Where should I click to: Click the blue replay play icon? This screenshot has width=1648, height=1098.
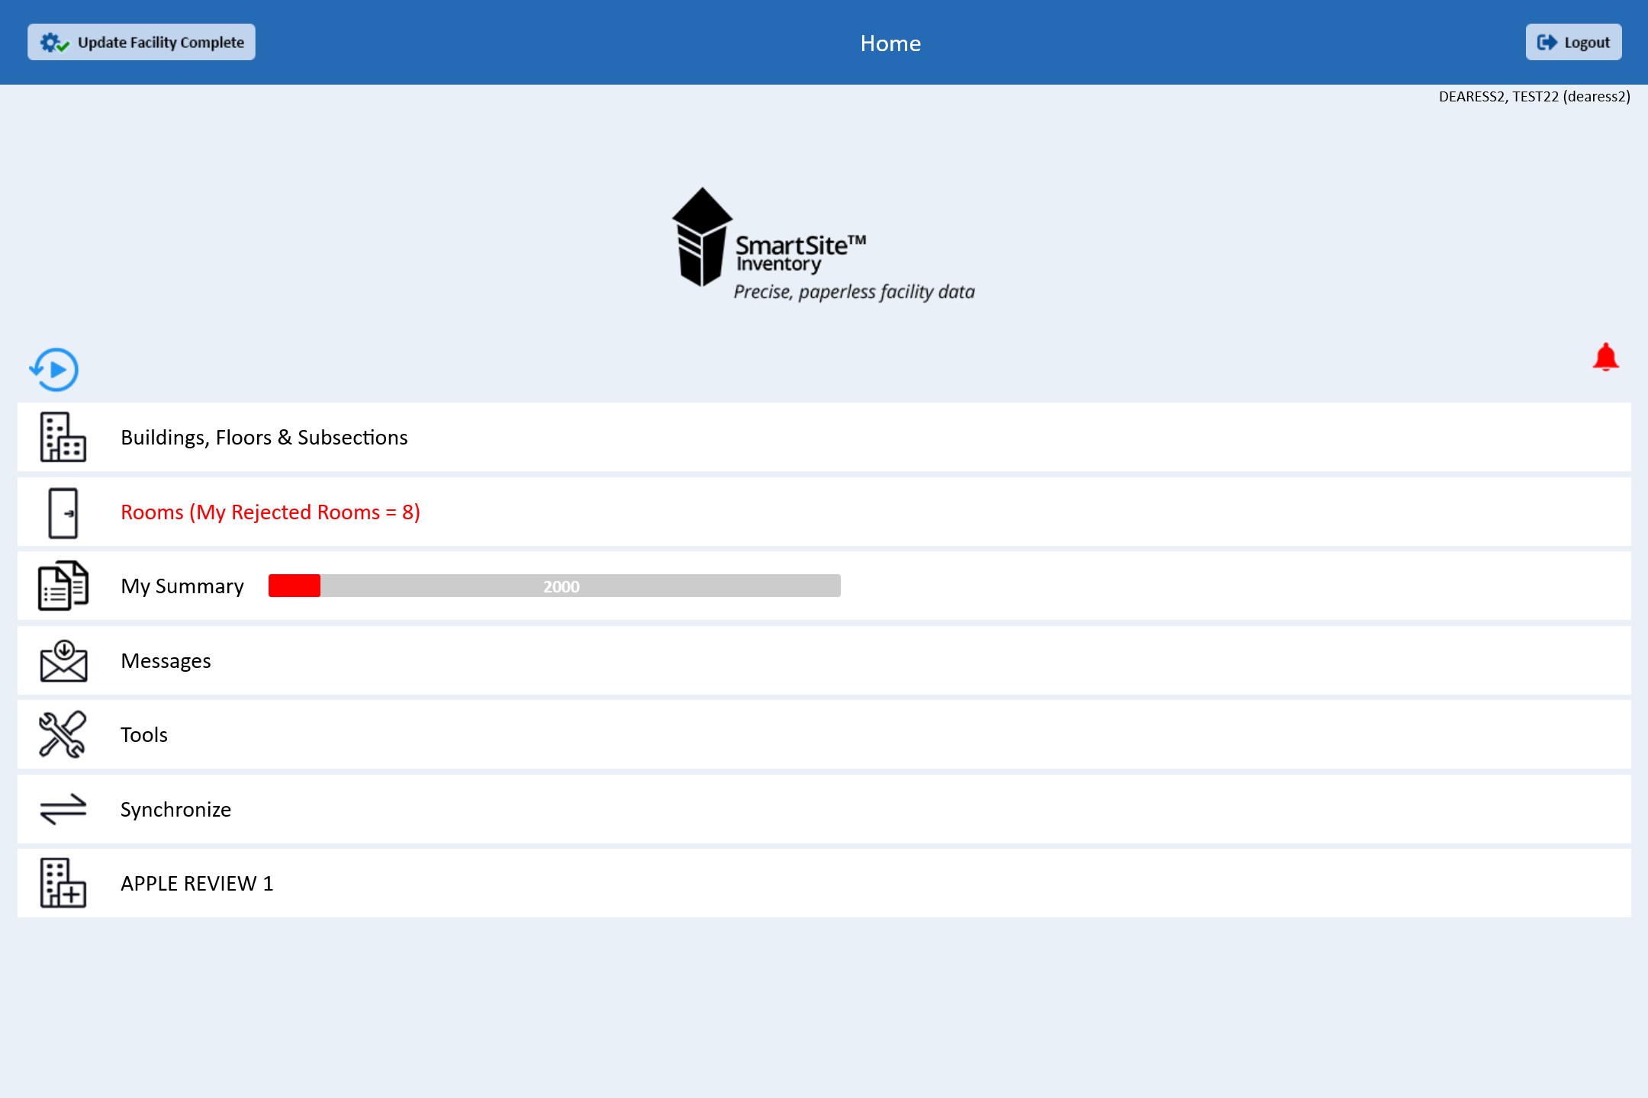tap(54, 370)
